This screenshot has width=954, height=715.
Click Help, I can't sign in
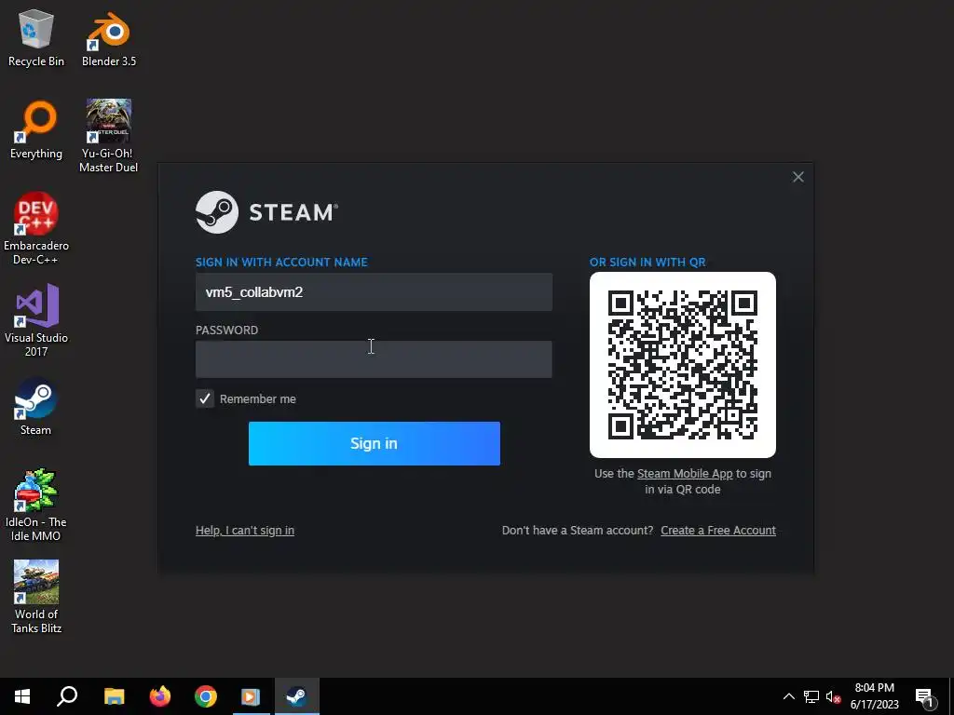[x=245, y=530]
